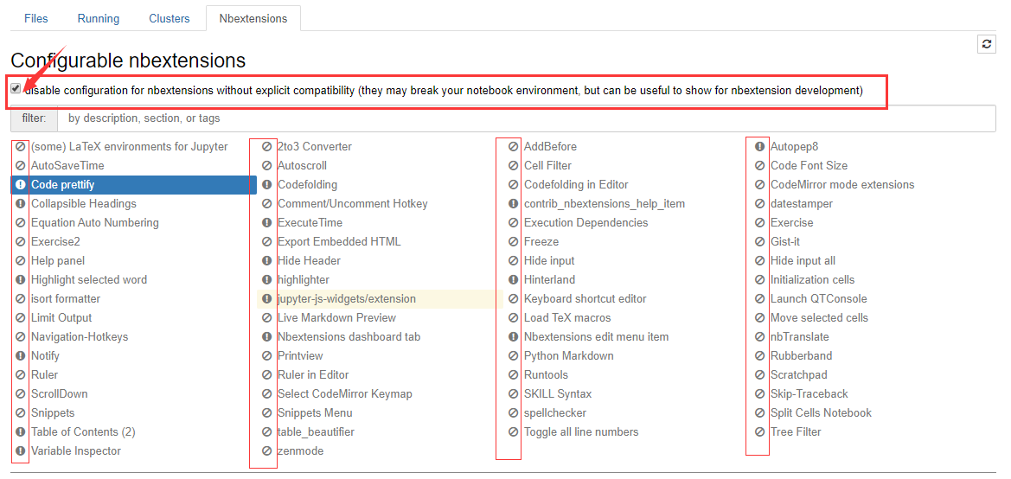Open the Launch QTConsole extension
The image size is (1011, 479).
click(819, 299)
